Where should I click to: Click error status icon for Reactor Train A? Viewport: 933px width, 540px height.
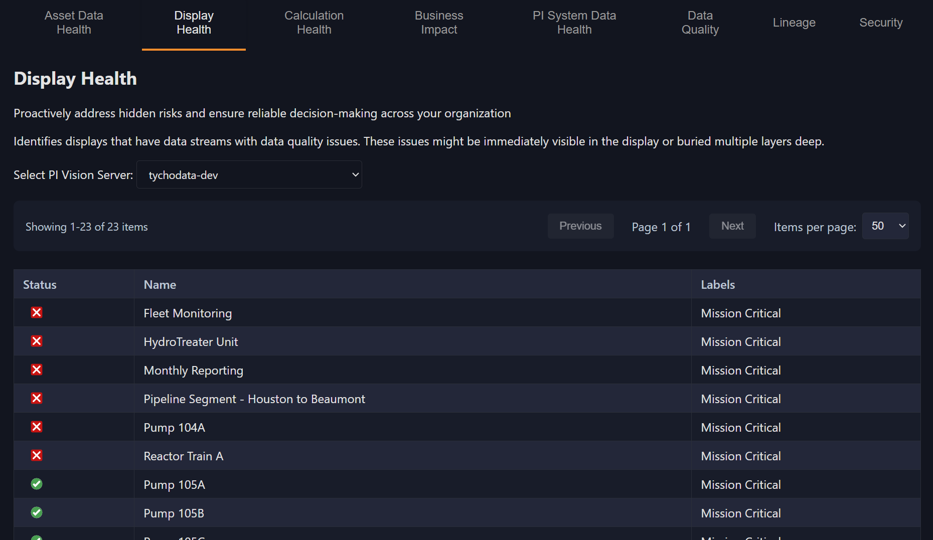[37, 456]
